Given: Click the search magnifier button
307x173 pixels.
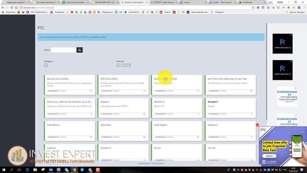Looking at the screenshot, I should coord(80,50).
